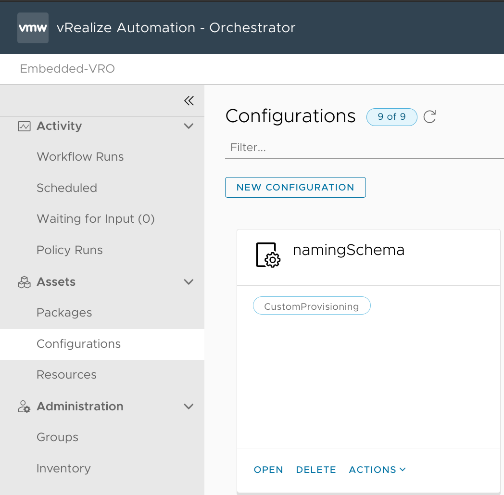Go to Scheduled in sidebar

coord(67,188)
